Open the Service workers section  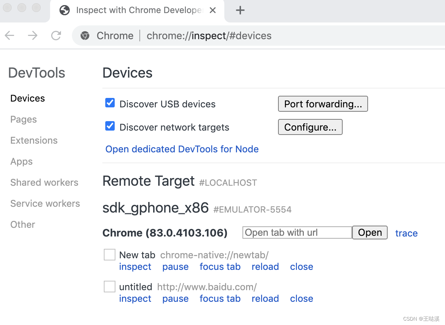coord(45,203)
